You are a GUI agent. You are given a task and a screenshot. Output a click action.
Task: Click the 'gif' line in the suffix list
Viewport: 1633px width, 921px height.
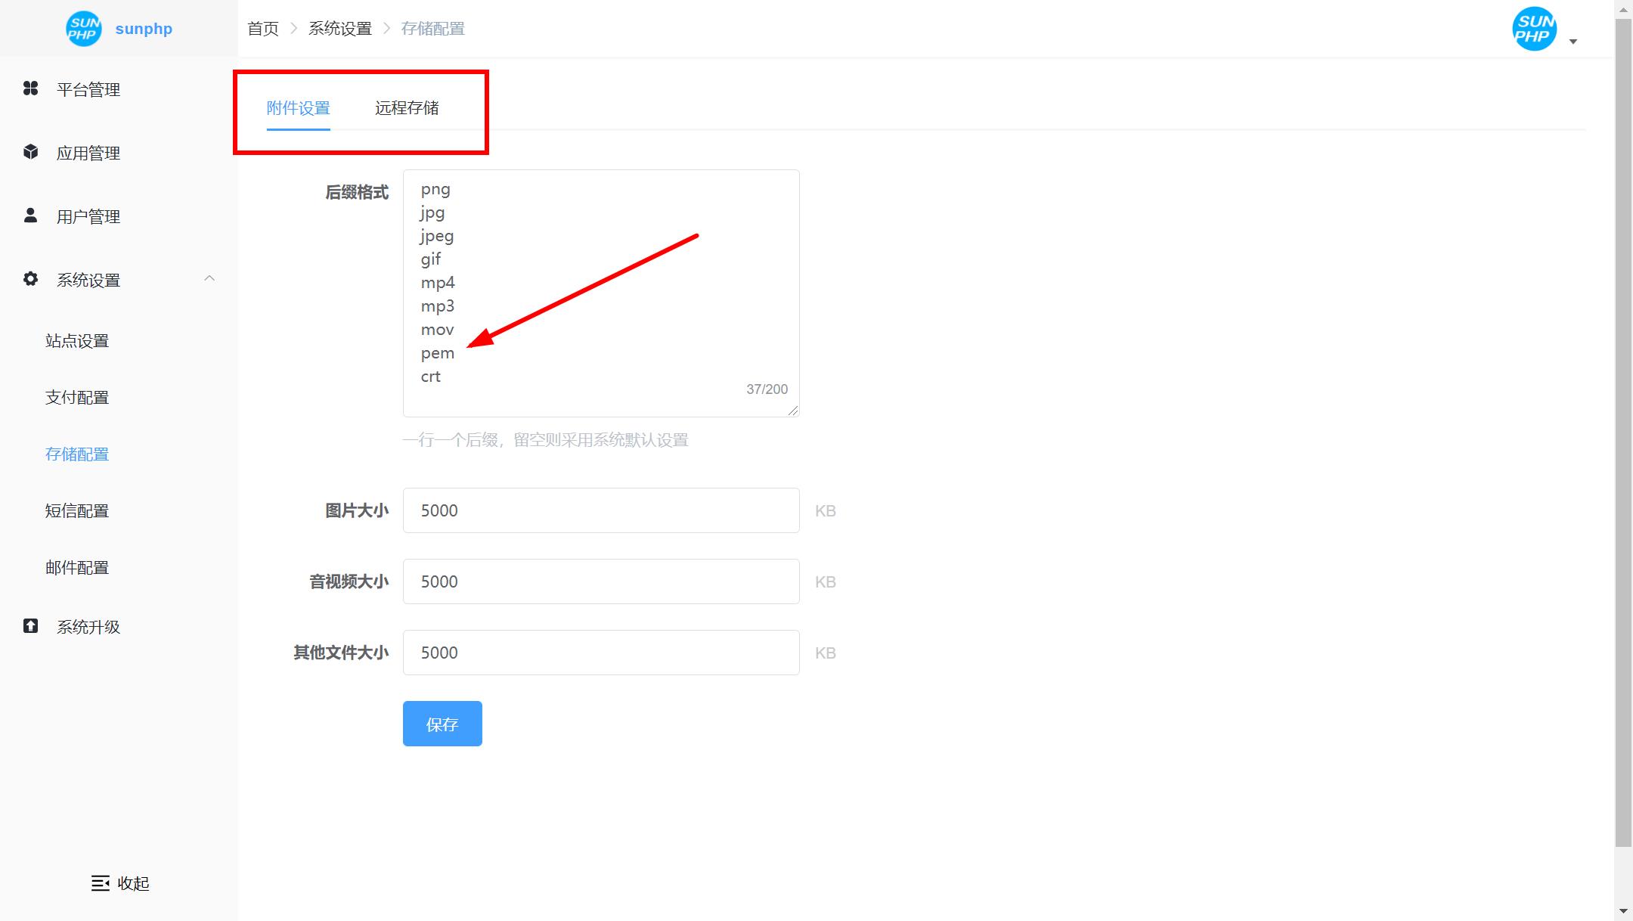(x=430, y=260)
